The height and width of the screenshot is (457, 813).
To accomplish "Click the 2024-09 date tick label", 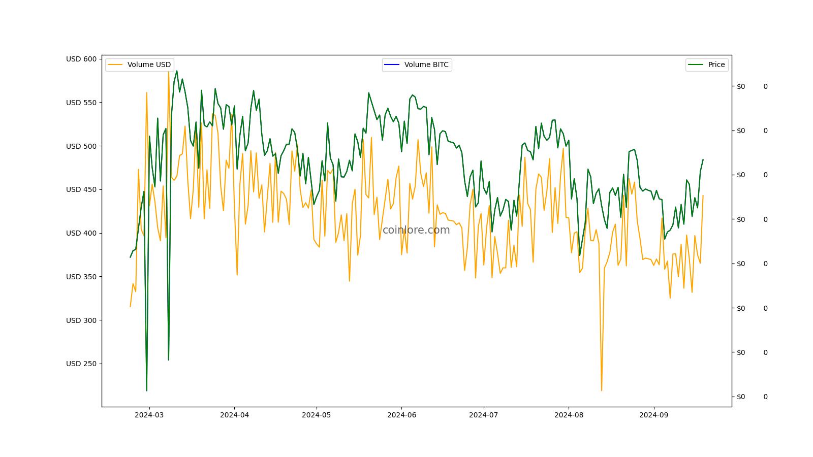I will [x=653, y=415].
